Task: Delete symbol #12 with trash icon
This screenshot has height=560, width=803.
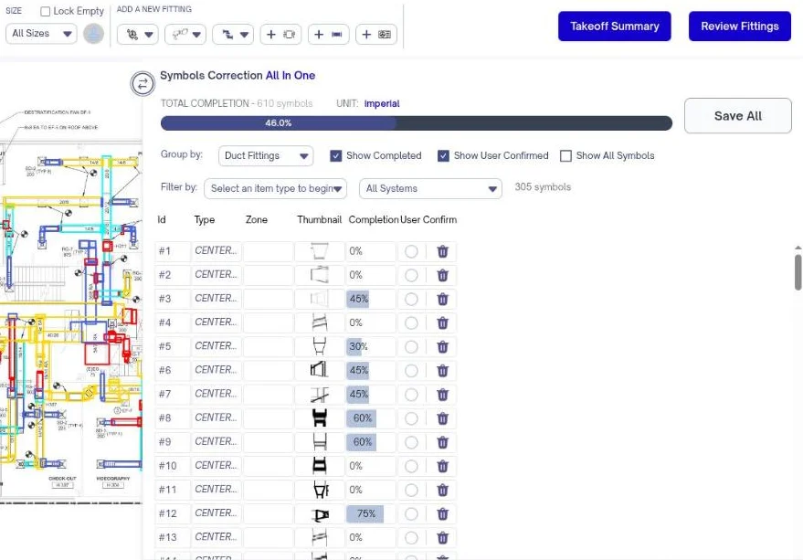Action: coord(442,514)
